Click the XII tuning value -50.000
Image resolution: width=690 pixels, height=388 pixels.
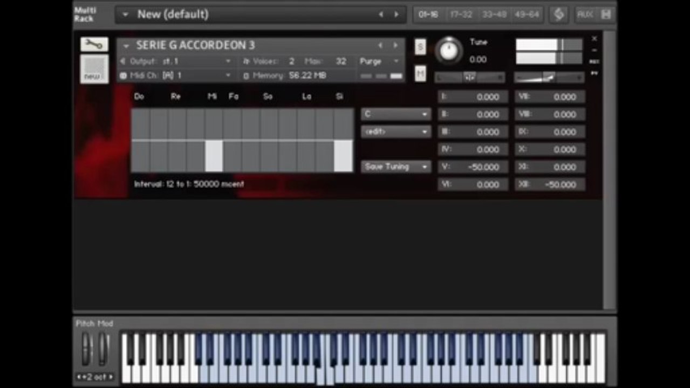coord(550,184)
